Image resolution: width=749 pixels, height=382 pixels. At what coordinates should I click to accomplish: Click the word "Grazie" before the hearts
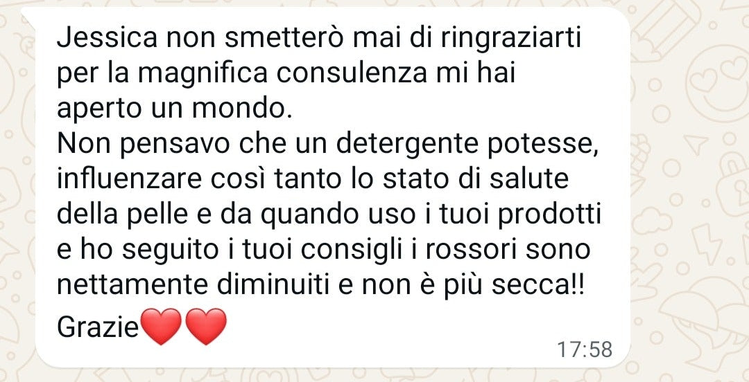98,327
